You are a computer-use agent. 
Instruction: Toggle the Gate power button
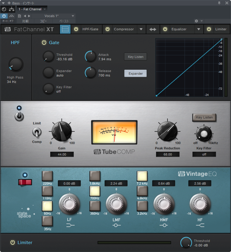coord(44,42)
